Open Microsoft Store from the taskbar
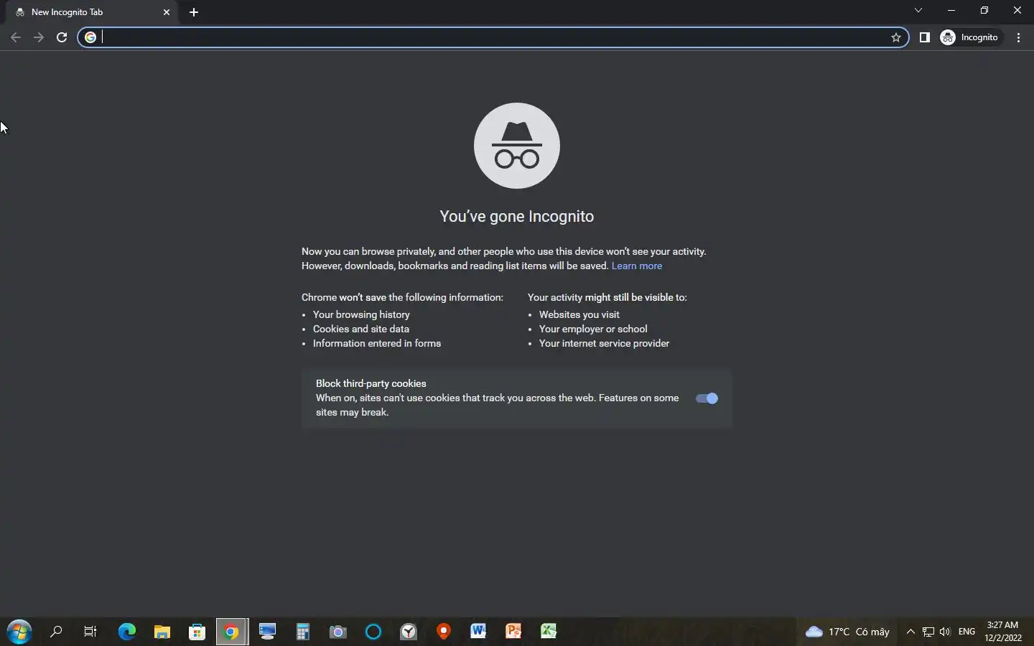The image size is (1034, 646). tap(197, 632)
